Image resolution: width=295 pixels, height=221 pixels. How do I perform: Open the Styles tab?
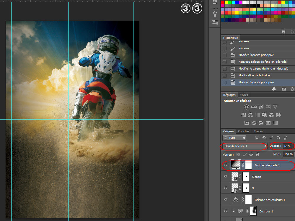(244, 95)
